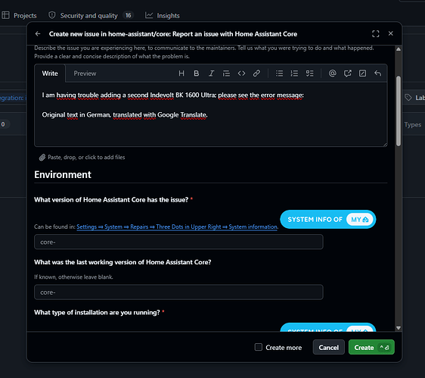Add a link using the chain icon

click(256, 73)
